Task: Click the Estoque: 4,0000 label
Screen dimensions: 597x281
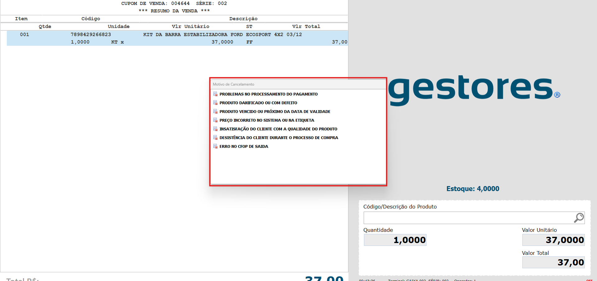Action: pyautogui.click(x=473, y=189)
